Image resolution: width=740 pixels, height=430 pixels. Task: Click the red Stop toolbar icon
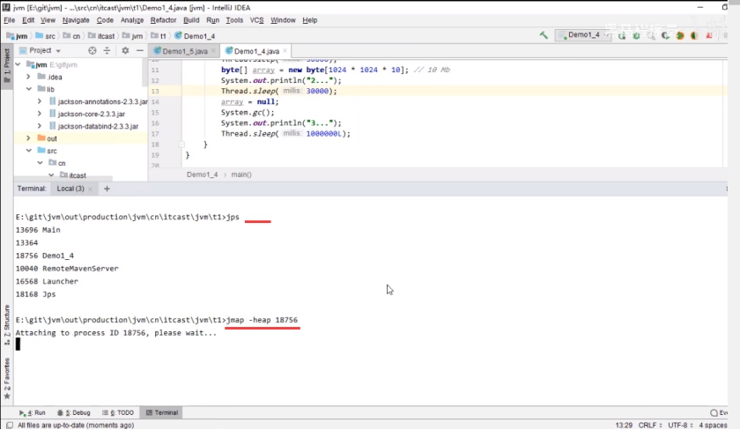708,35
